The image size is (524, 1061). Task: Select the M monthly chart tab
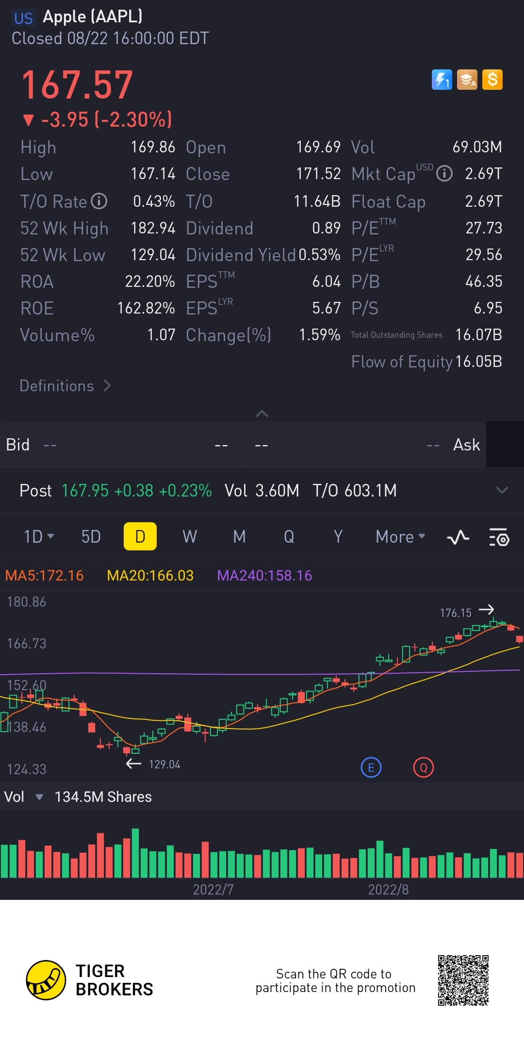[x=239, y=537]
